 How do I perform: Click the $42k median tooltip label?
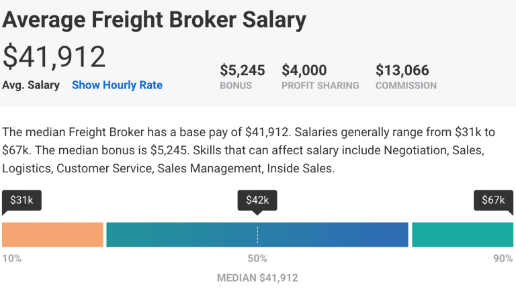257,200
